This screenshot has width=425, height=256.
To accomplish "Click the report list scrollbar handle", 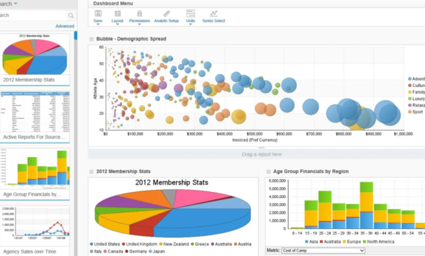I will (x=76, y=36).
